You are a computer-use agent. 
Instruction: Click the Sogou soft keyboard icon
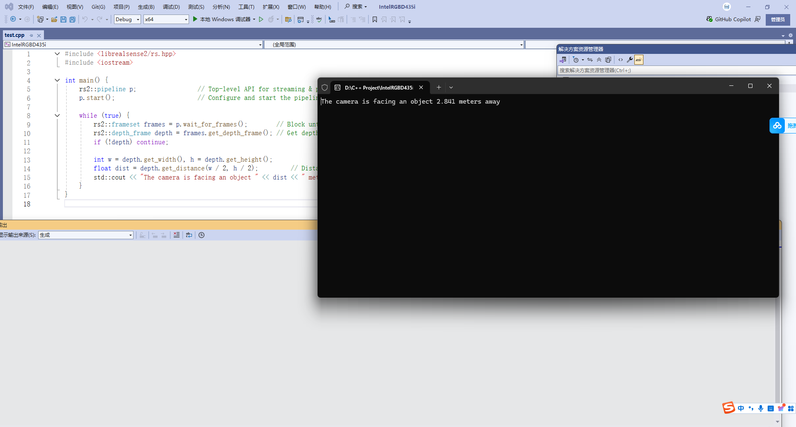pos(771,408)
